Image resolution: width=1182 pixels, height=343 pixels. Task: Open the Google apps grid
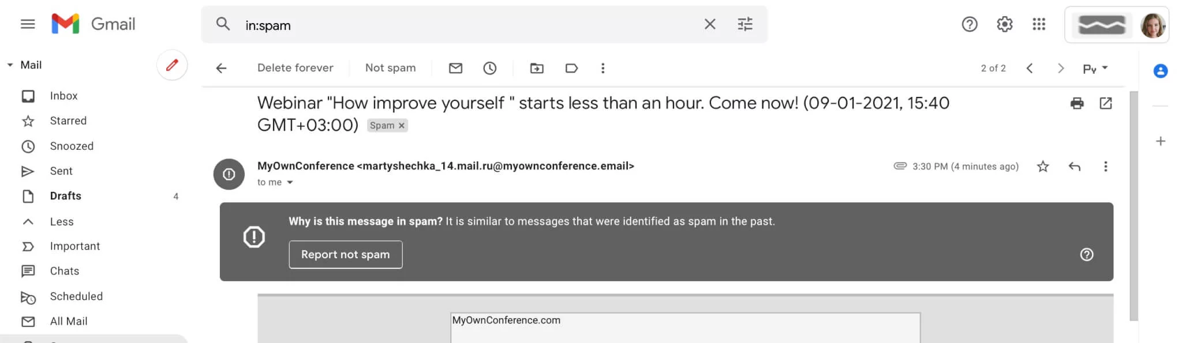pyautogui.click(x=1038, y=24)
